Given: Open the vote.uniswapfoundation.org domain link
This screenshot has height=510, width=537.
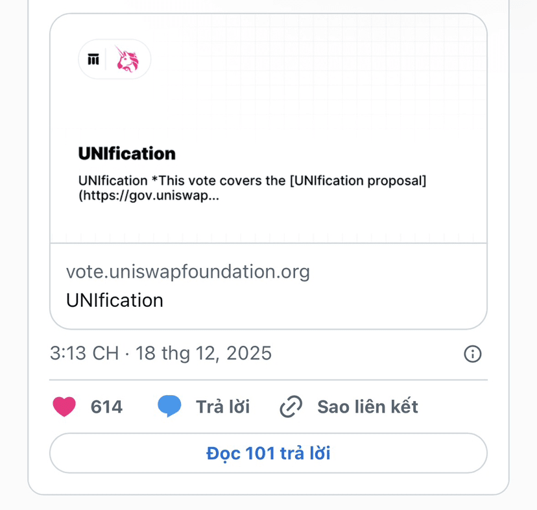Looking at the screenshot, I should (x=187, y=271).
